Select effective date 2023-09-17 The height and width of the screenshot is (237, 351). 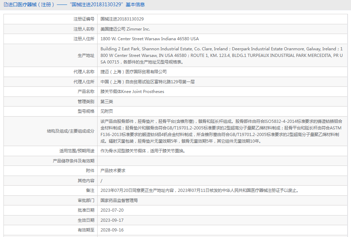coord(112,220)
